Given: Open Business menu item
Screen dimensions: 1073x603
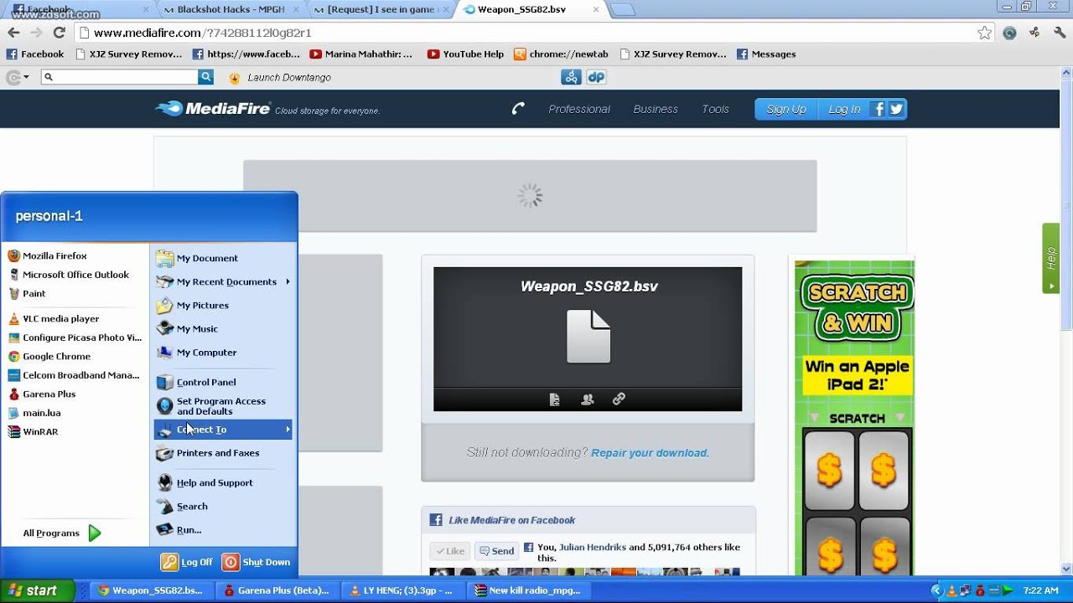Looking at the screenshot, I should pos(656,109).
